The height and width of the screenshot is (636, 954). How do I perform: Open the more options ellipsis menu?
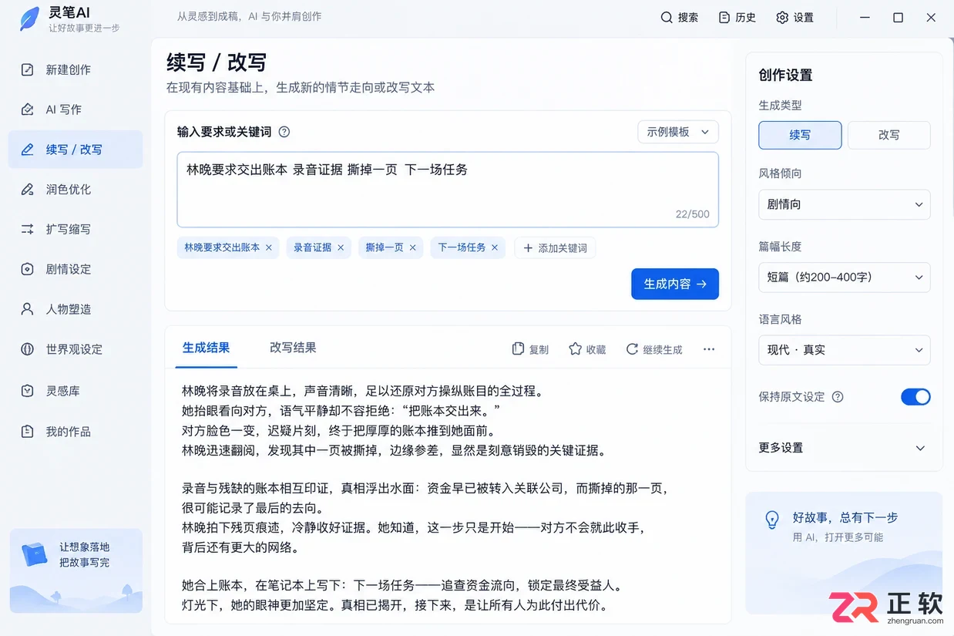(x=709, y=349)
